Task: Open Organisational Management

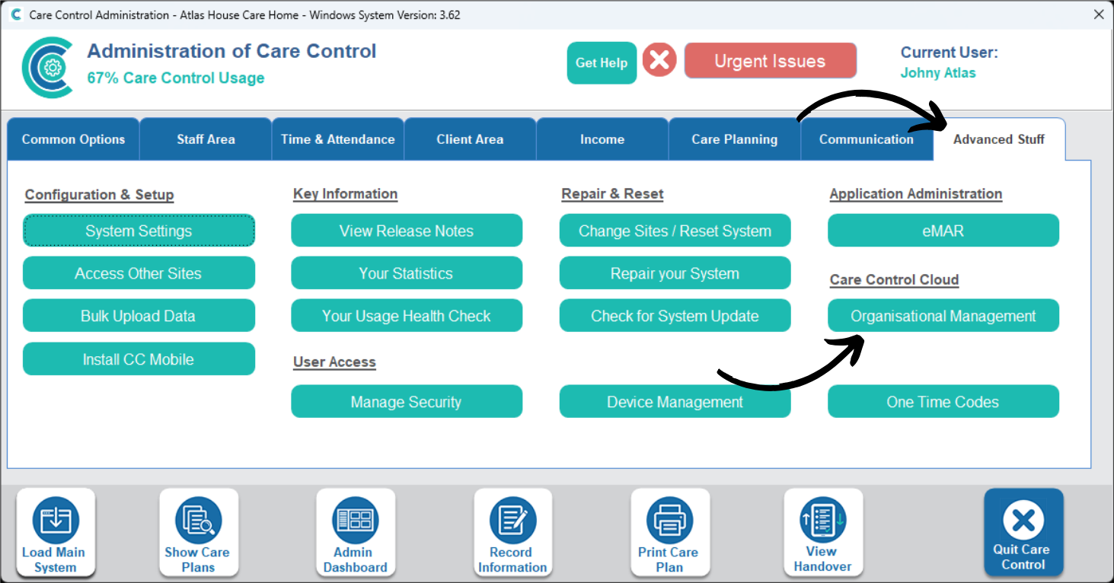Action: (x=943, y=316)
